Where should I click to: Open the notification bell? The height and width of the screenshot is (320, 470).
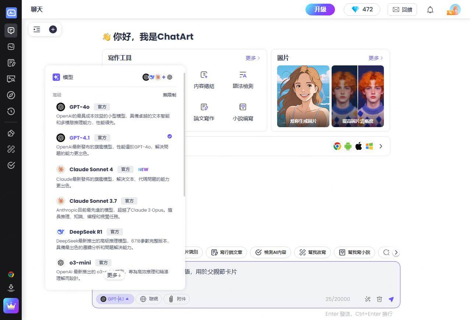(x=430, y=10)
